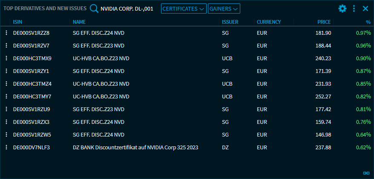Viewport: 374px width, 179px height.
Task: Click the link chain icon at bottom right
Action: [x=365, y=173]
